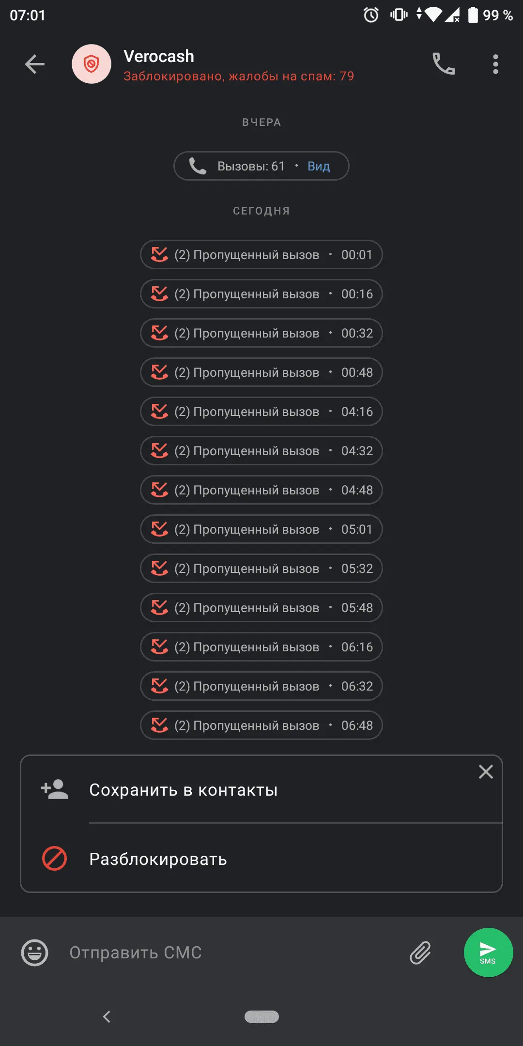
Task: Open the missed call entry at 00:01
Action: tap(261, 255)
